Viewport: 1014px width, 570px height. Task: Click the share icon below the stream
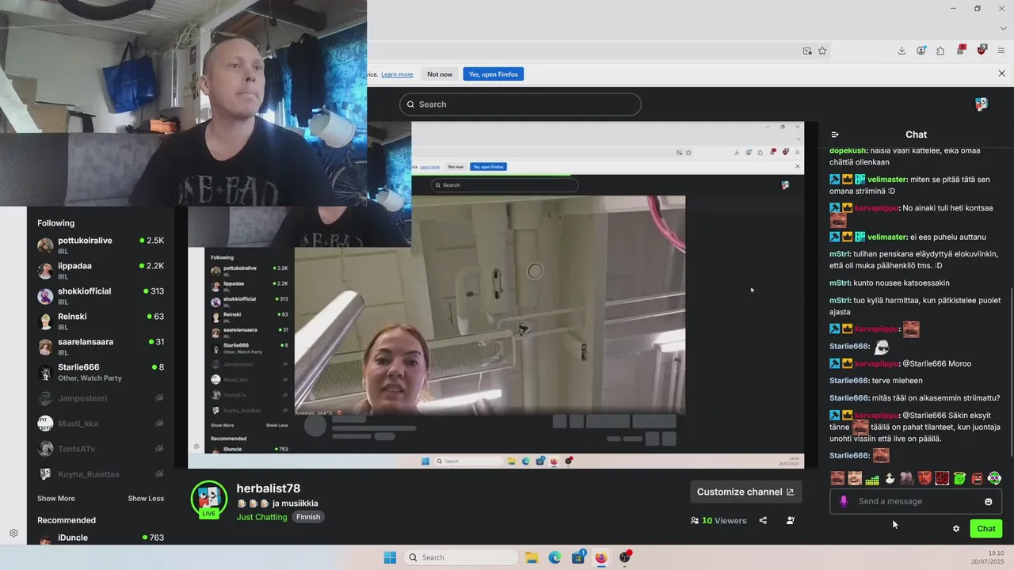click(763, 520)
